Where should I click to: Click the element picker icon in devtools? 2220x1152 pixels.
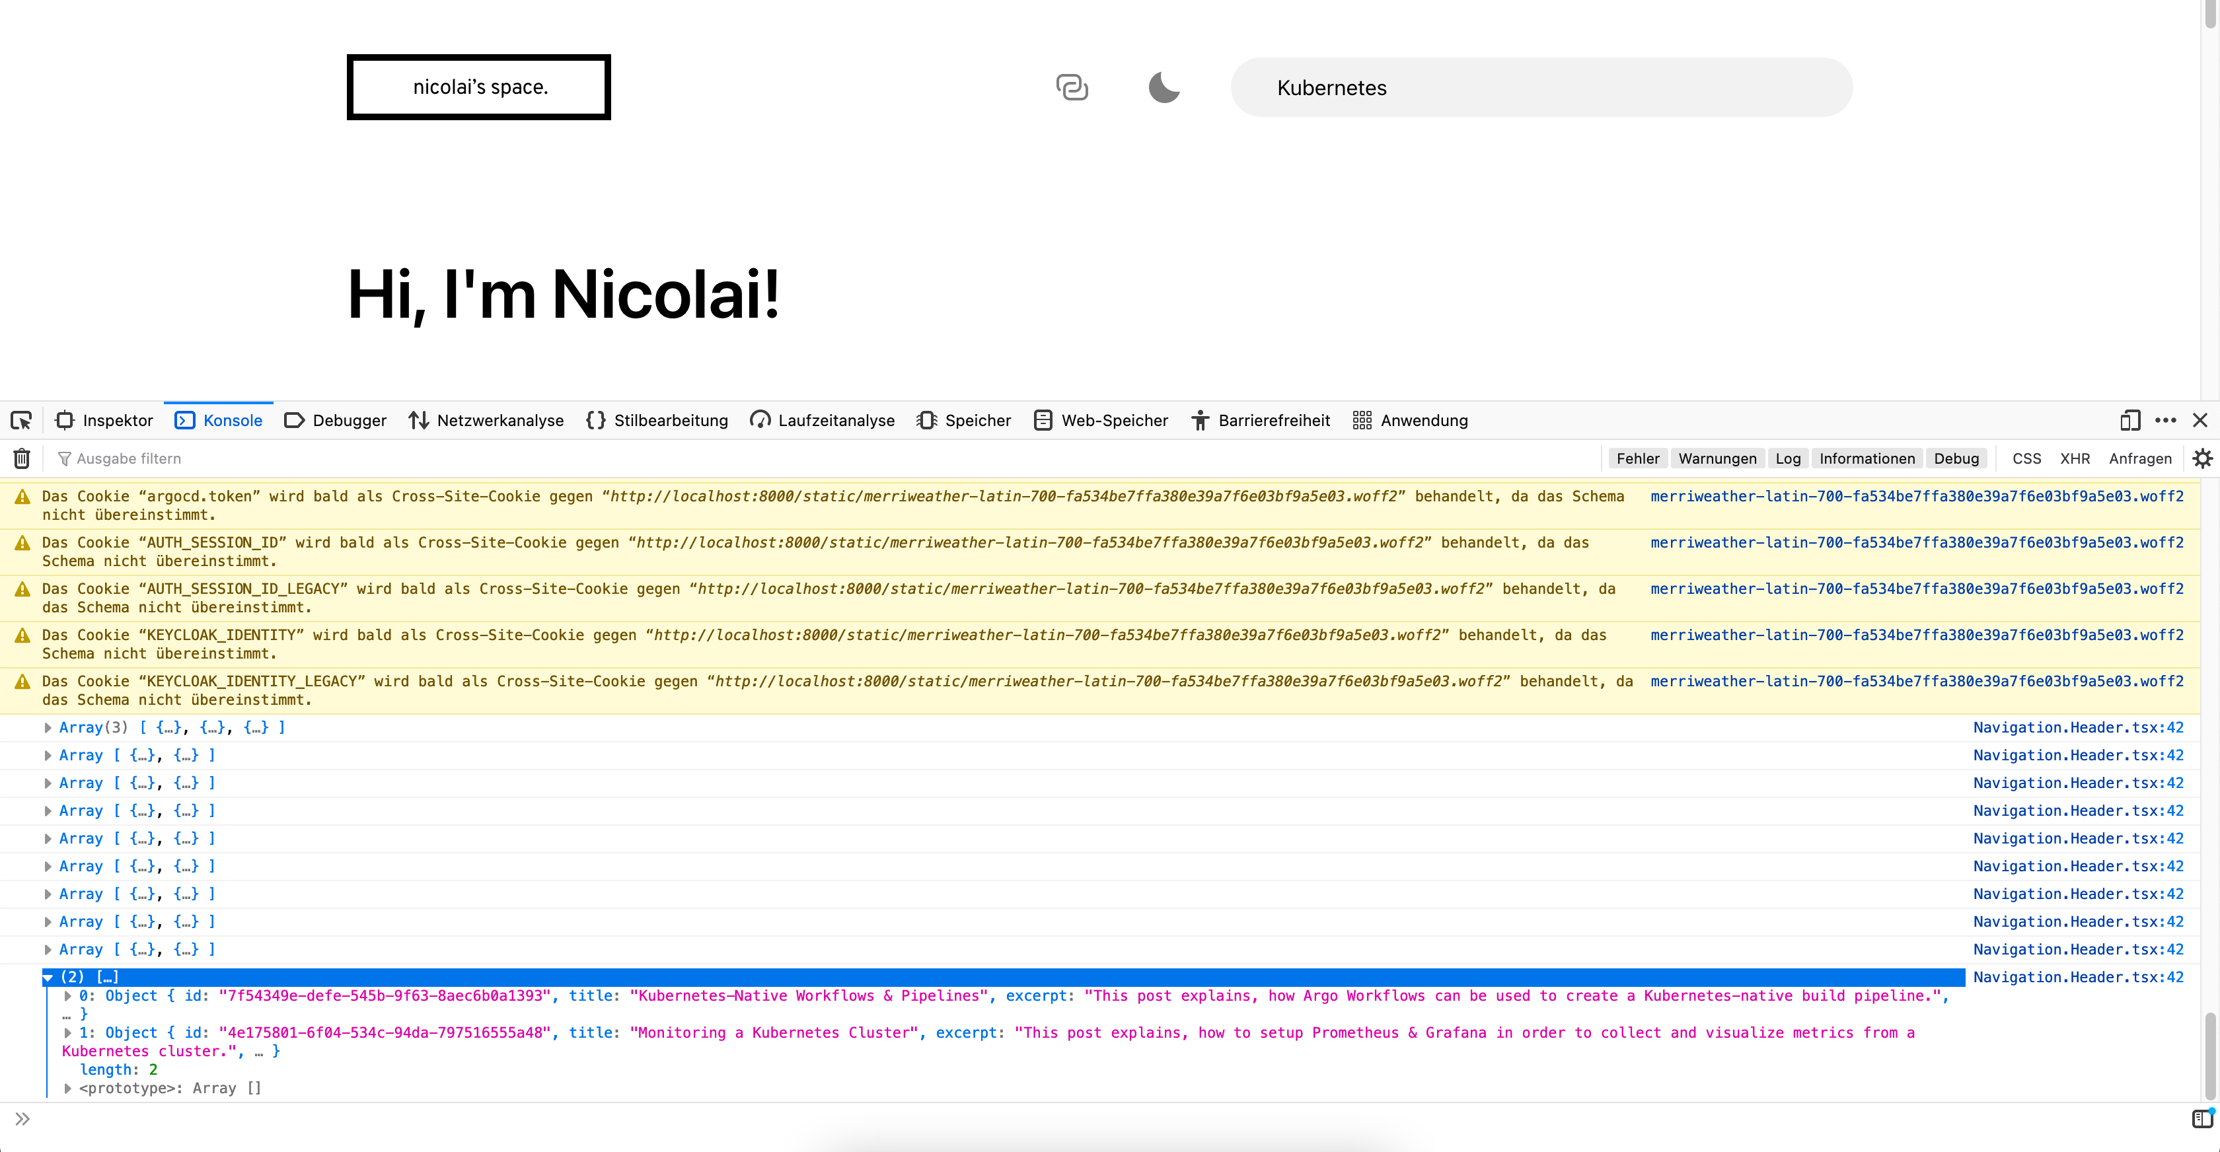[22, 421]
